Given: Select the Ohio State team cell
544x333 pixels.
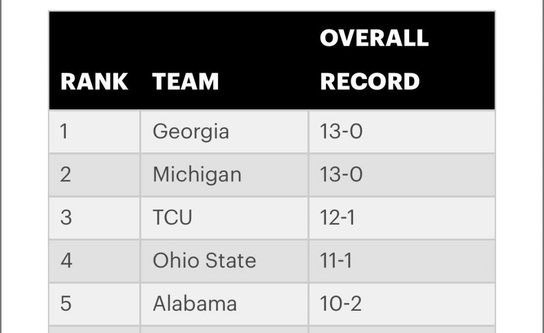Looking at the screenshot, I should tap(204, 261).
